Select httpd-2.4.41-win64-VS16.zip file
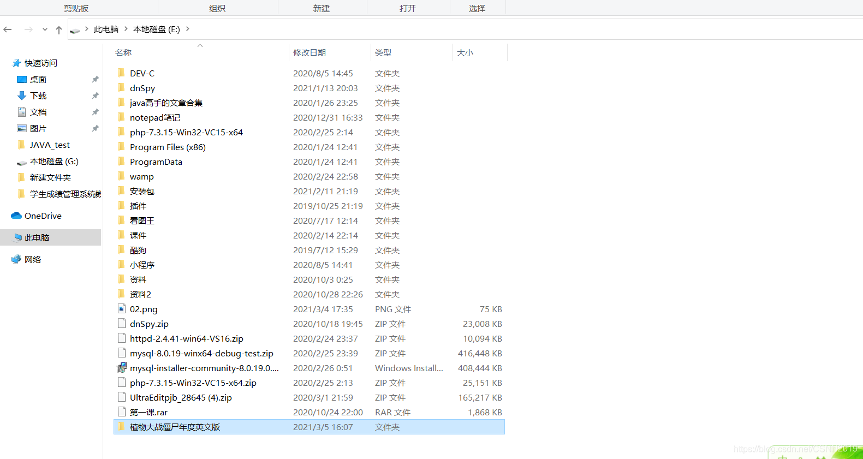 pyautogui.click(x=187, y=339)
